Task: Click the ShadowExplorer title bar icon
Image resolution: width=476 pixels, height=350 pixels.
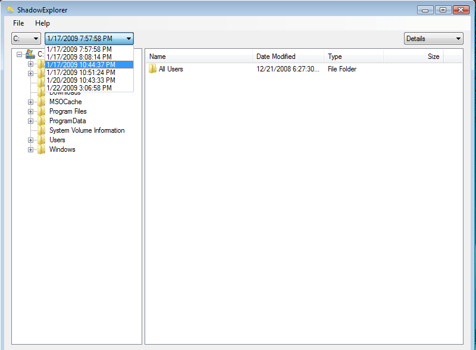Action: [x=10, y=10]
